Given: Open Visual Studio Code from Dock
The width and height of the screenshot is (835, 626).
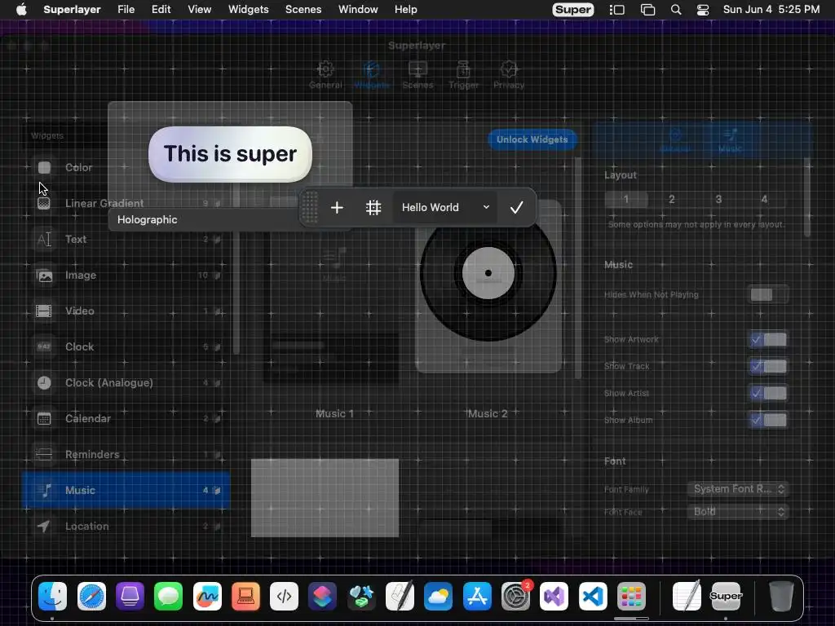Looking at the screenshot, I should (593, 596).
